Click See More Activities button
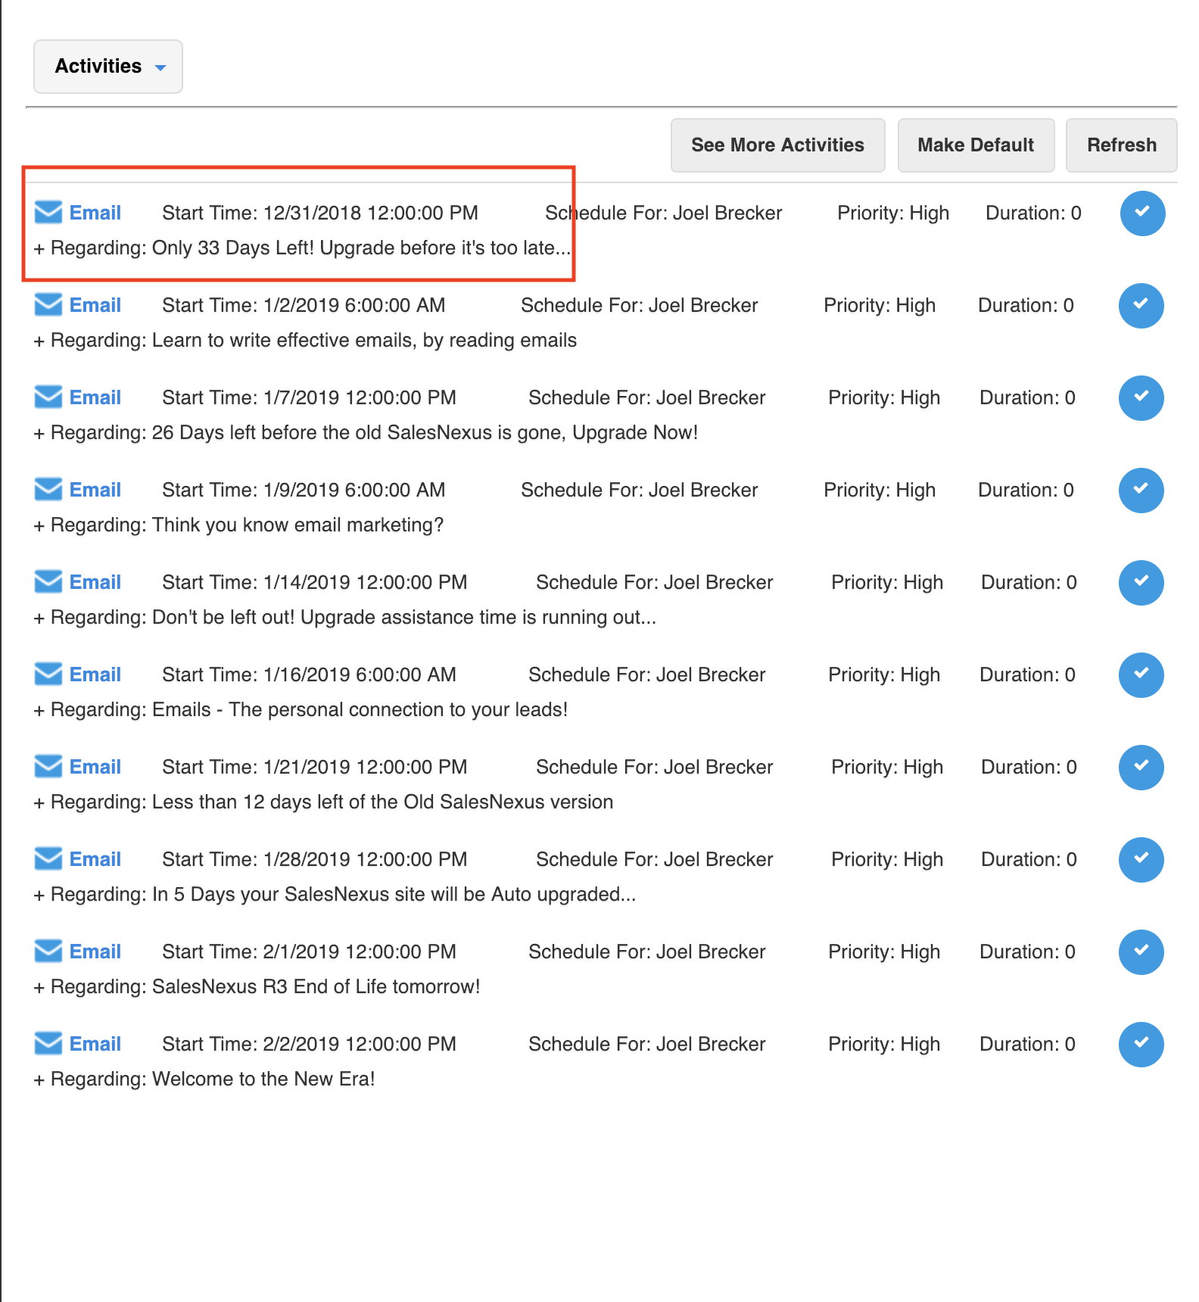The height and width of the screenshot is (1302, 1199). 777,145
